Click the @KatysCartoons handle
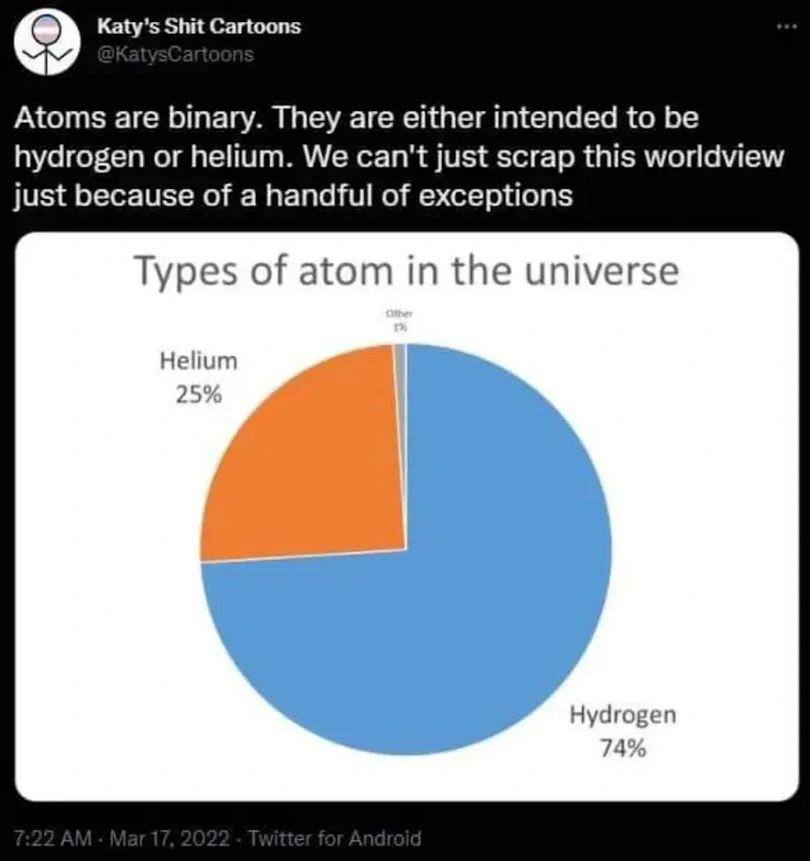The width and height of the screenshot is (810, 861). pos(174,53)
